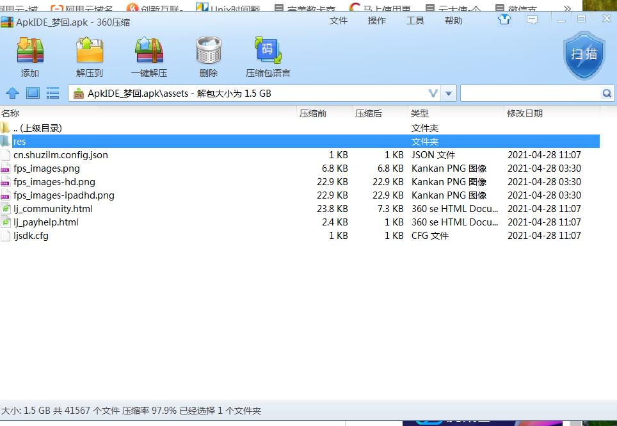The image size is (617, 426).
Task: Start the 扫描 shield scan
Action: pos(584,56)
